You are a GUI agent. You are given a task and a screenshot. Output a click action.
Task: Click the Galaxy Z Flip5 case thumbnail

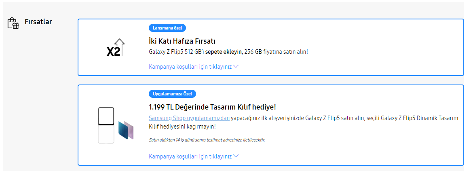point(116,125)
